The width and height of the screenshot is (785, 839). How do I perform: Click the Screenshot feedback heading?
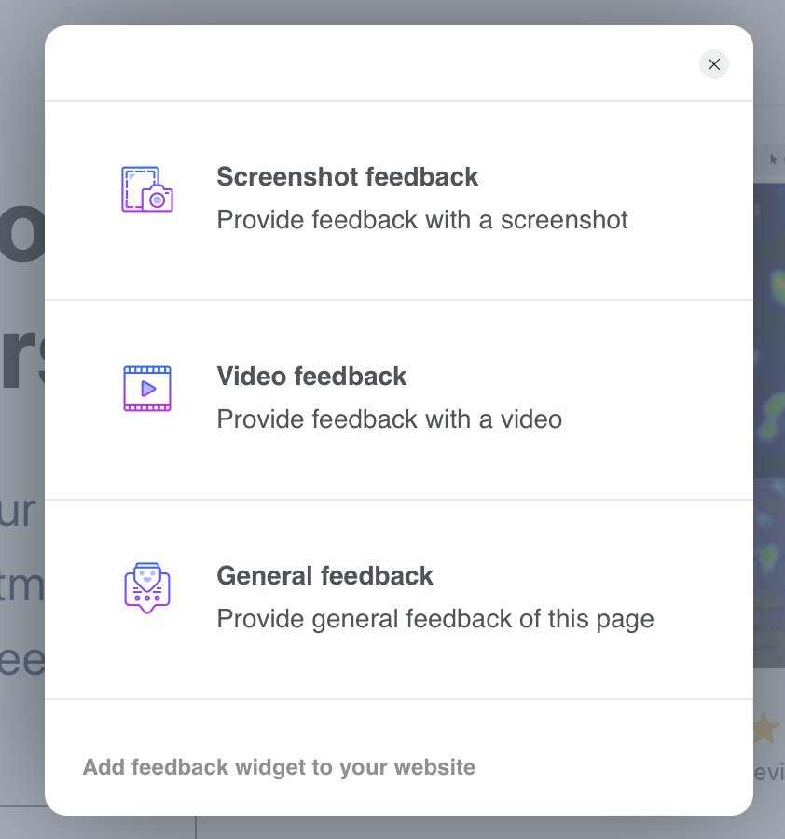347,176
